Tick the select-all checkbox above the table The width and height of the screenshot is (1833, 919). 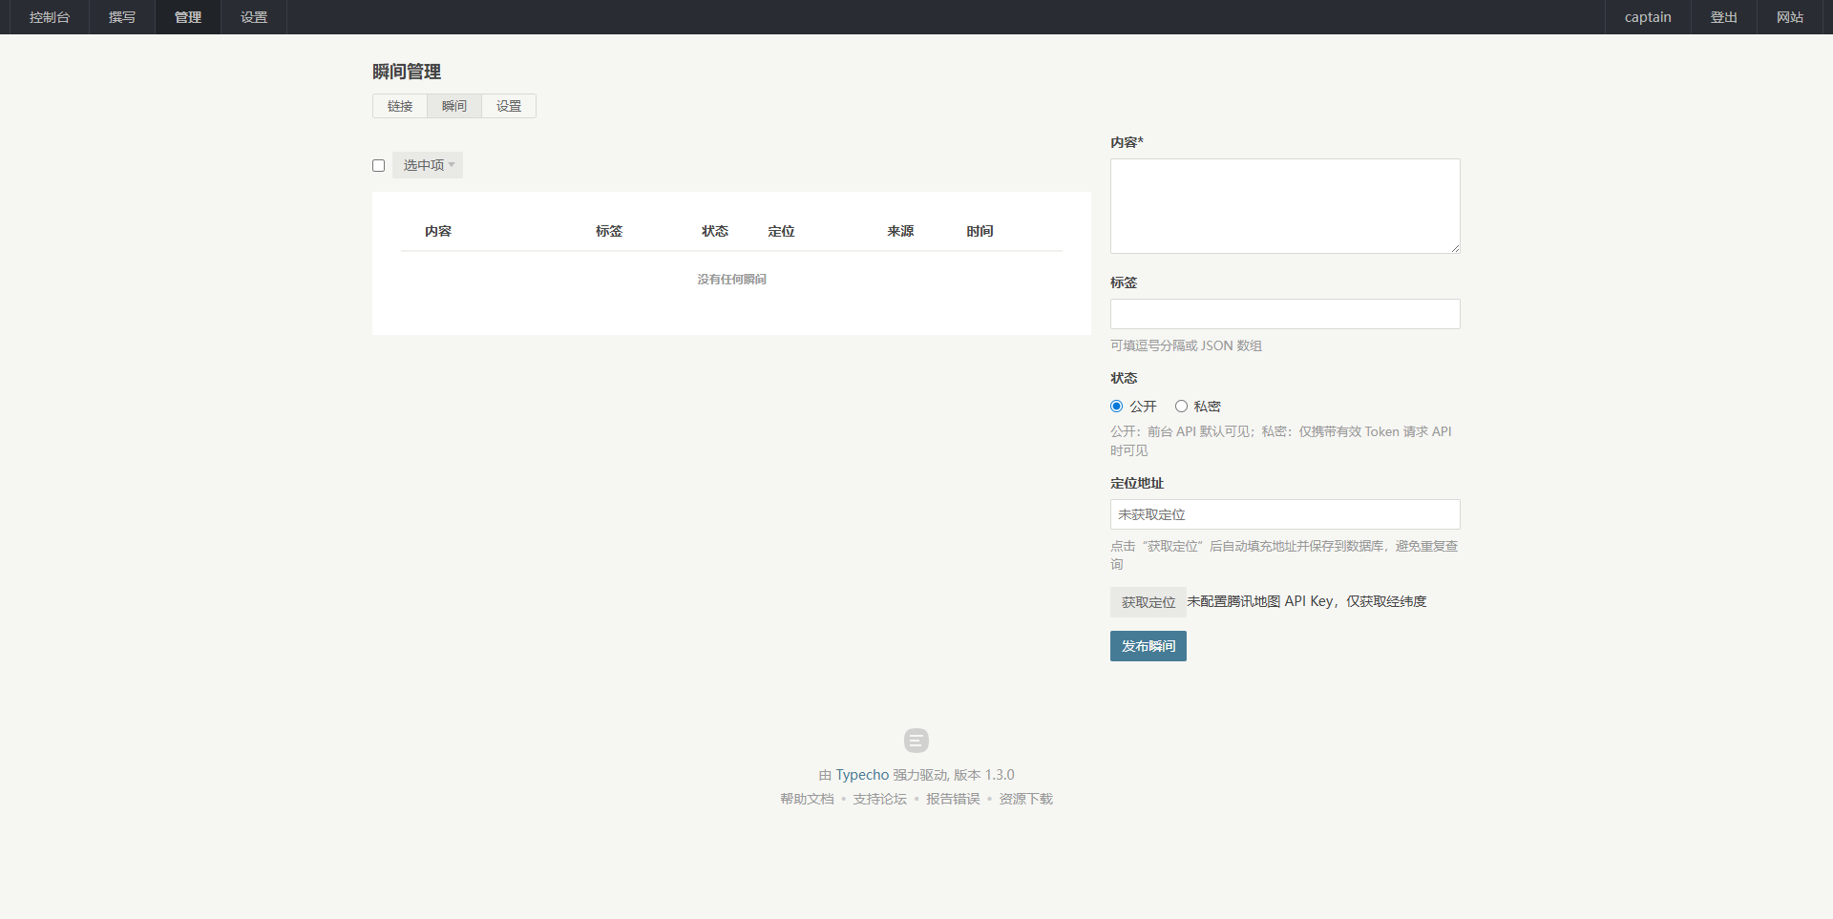point(379,165)
